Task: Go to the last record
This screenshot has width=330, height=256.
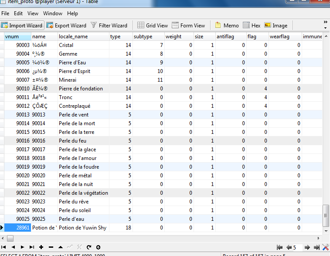Action: click(32, 247)
